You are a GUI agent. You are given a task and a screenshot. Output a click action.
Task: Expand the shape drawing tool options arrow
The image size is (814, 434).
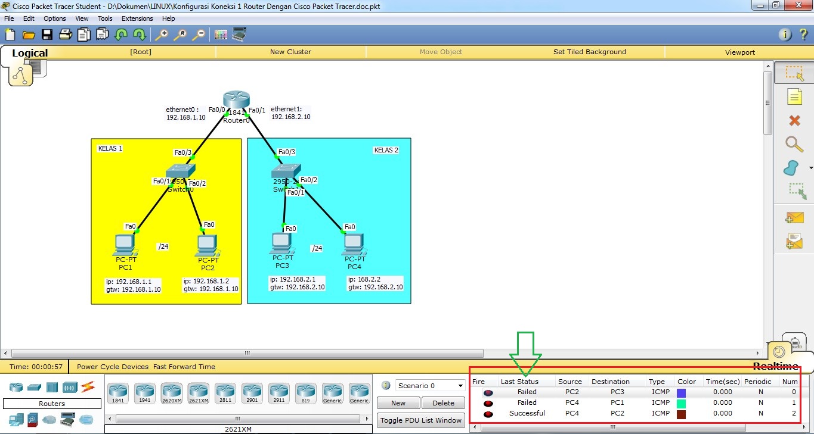(x=810, y=167)
